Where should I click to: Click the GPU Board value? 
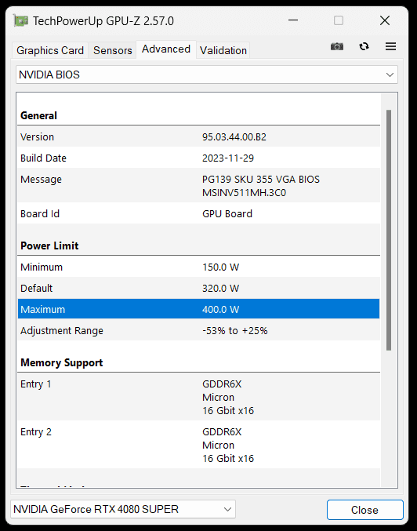[x=227, y=214]
